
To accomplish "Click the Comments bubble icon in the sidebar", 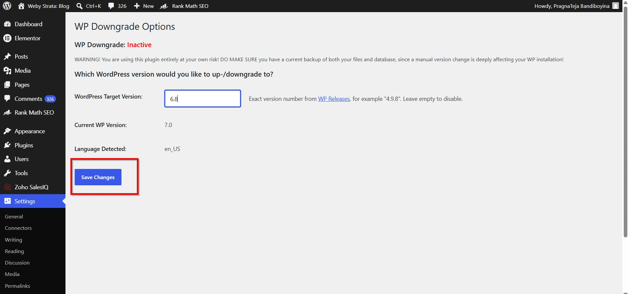I will click(7, 99).
